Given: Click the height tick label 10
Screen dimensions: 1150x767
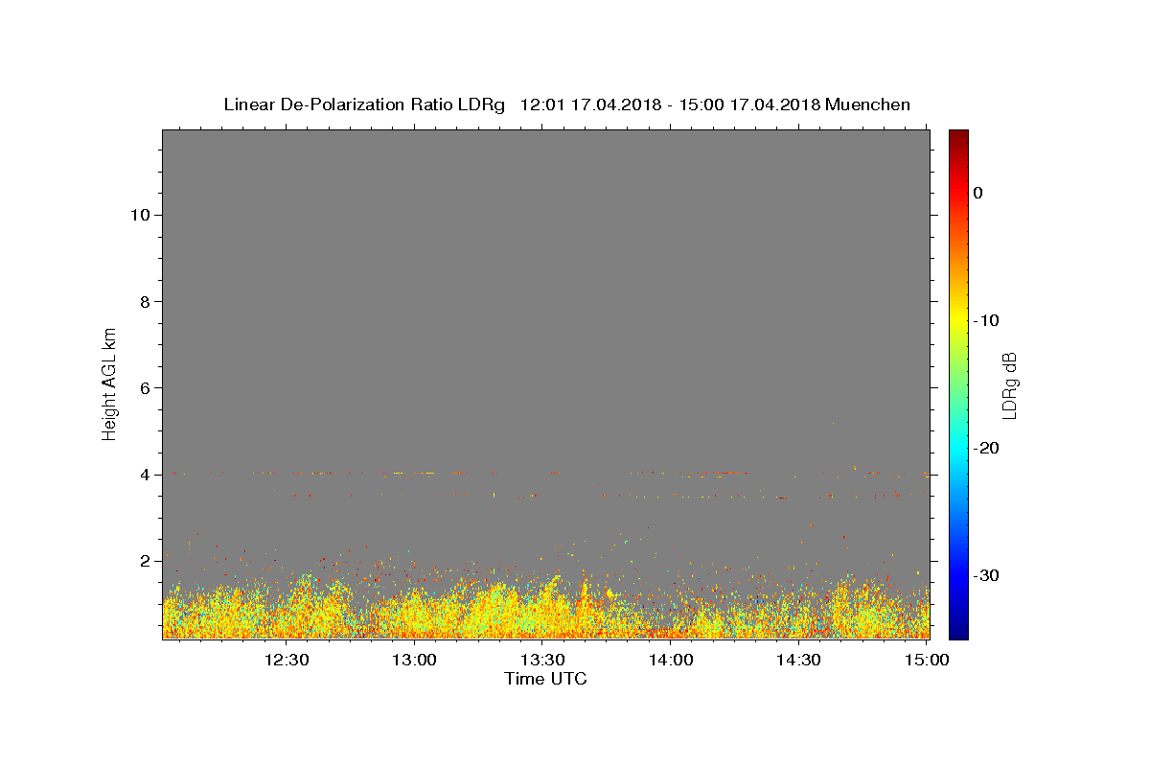Looking at the screenshot, I should (x=140, y=215).
